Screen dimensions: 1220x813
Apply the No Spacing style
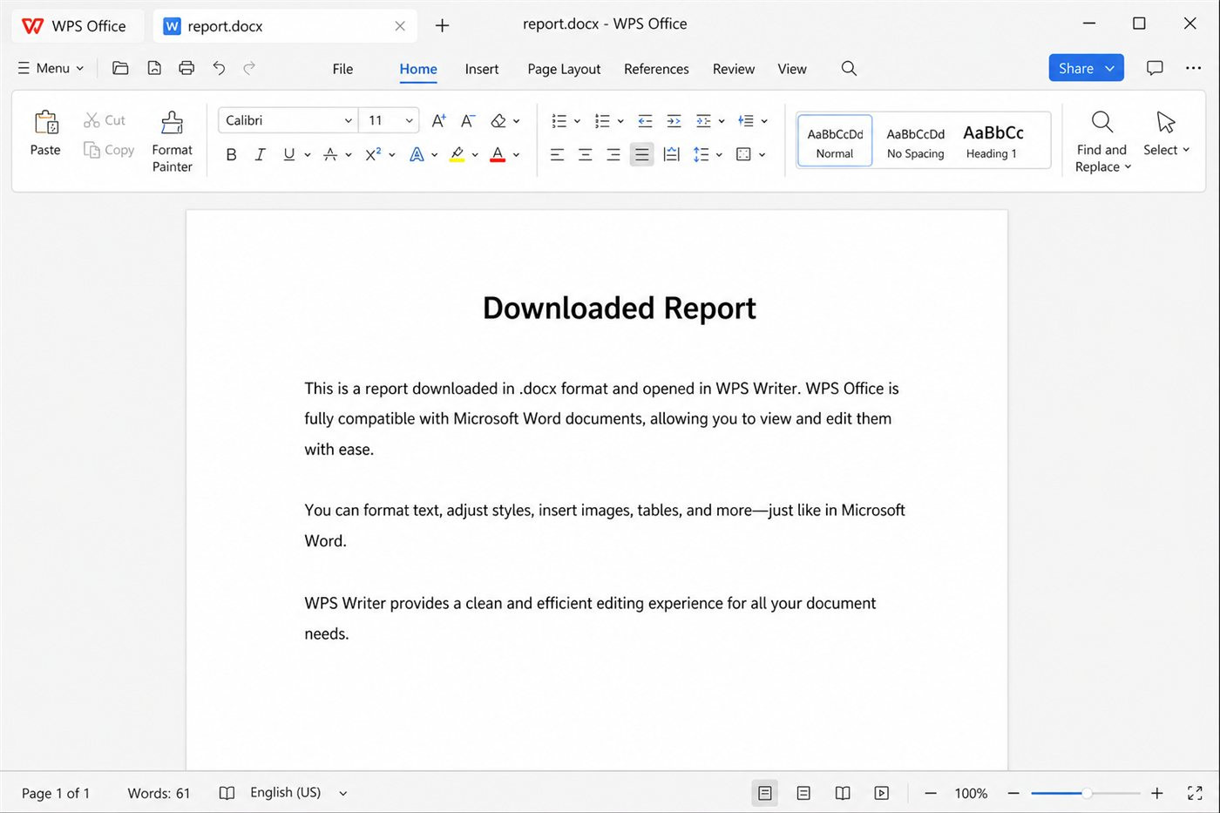915,142
